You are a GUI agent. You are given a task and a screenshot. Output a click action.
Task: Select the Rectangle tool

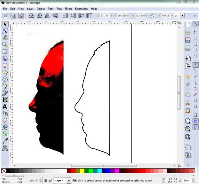point(5,52)
